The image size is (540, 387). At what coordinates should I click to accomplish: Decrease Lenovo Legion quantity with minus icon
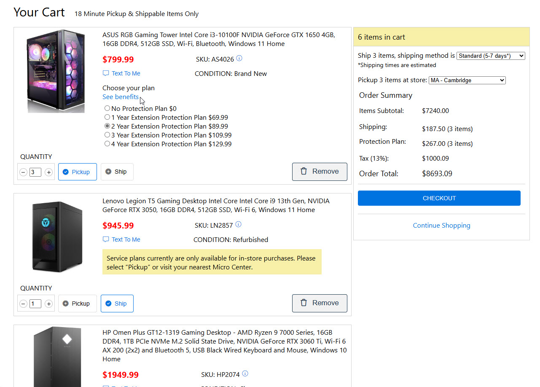[24, 304]
